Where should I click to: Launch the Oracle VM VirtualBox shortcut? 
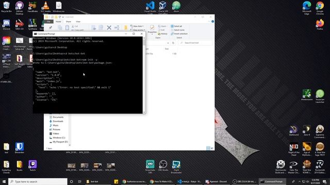pos(163,8)
